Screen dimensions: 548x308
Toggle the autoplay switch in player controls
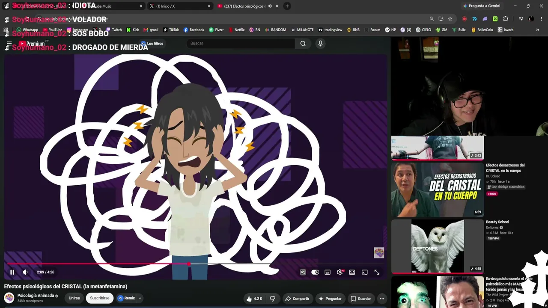point(315,272)
